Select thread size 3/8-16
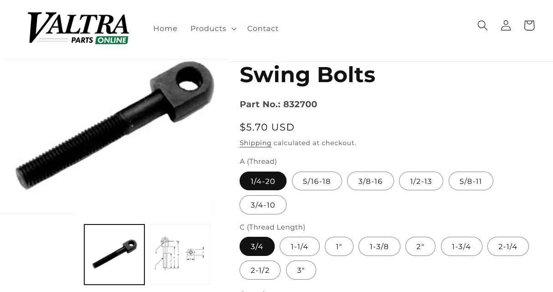This screenshot has height=292, width=553. (x=370, y=181)
